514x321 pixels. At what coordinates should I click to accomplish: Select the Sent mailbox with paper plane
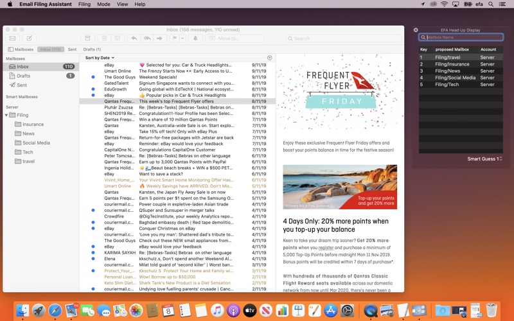click(x=41, y=85)
